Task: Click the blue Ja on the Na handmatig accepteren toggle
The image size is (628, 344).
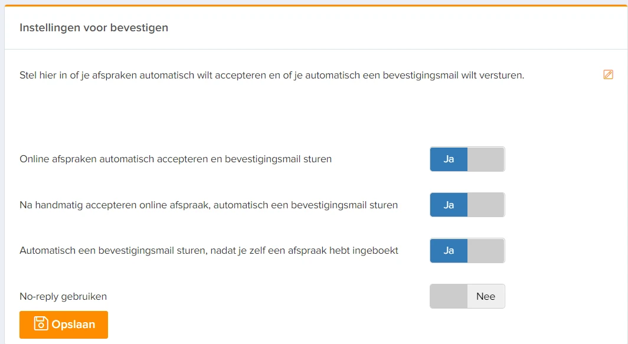Action: [449, 205]
